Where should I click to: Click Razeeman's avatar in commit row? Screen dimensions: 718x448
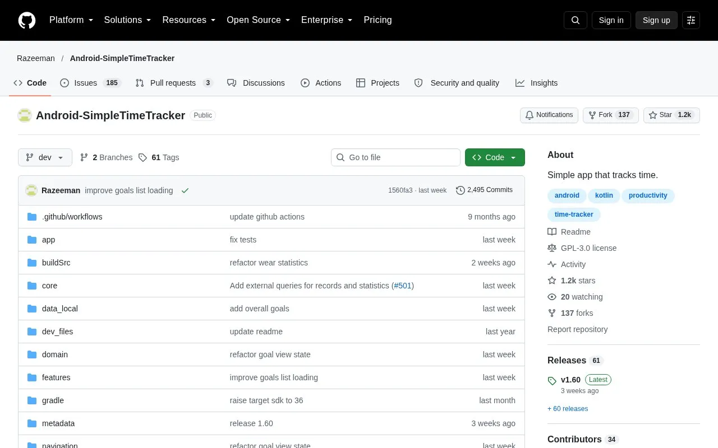pyautogui.click(x=31, y=190)
